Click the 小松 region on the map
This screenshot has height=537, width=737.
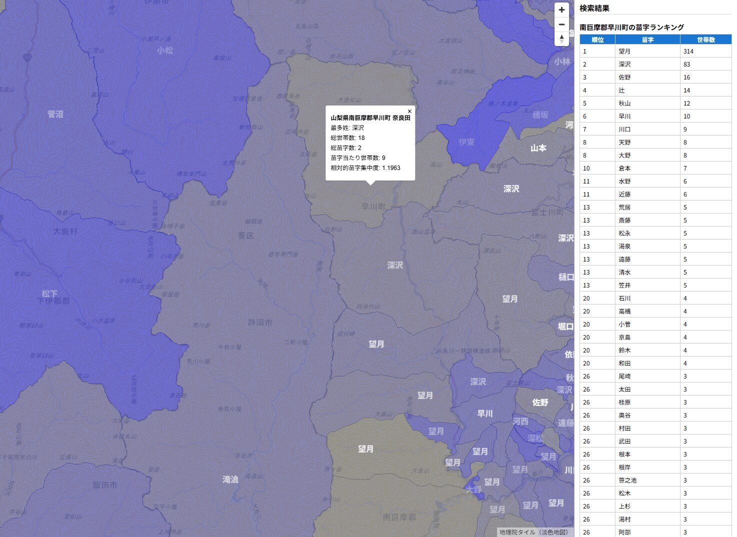click(x=165, y=50)
